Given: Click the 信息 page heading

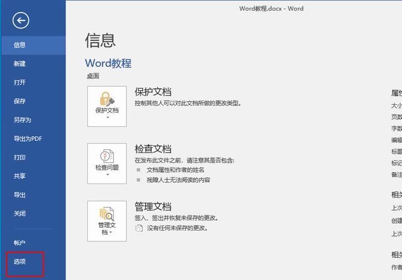Looking at the screenshot, I should (x=100, y=40).
